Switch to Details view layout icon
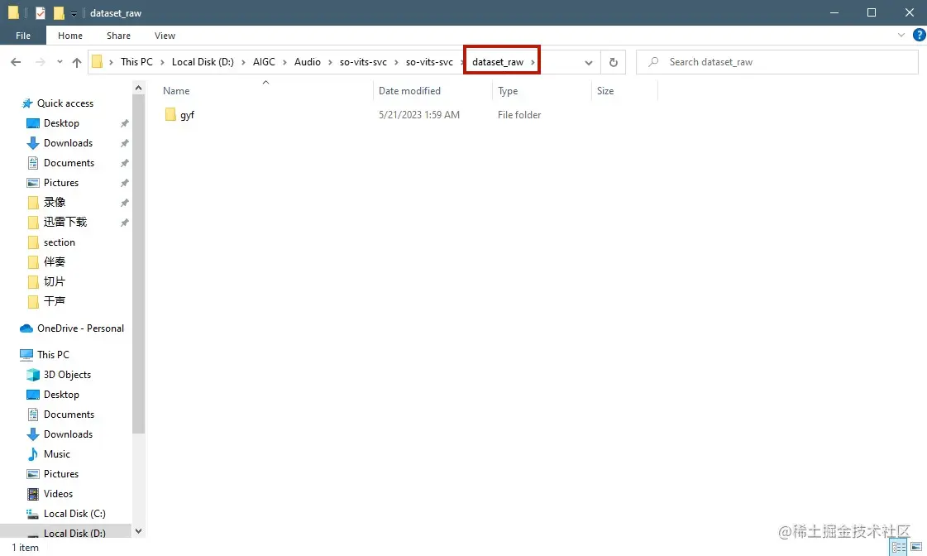927x556 pixels. coord(899,548)
